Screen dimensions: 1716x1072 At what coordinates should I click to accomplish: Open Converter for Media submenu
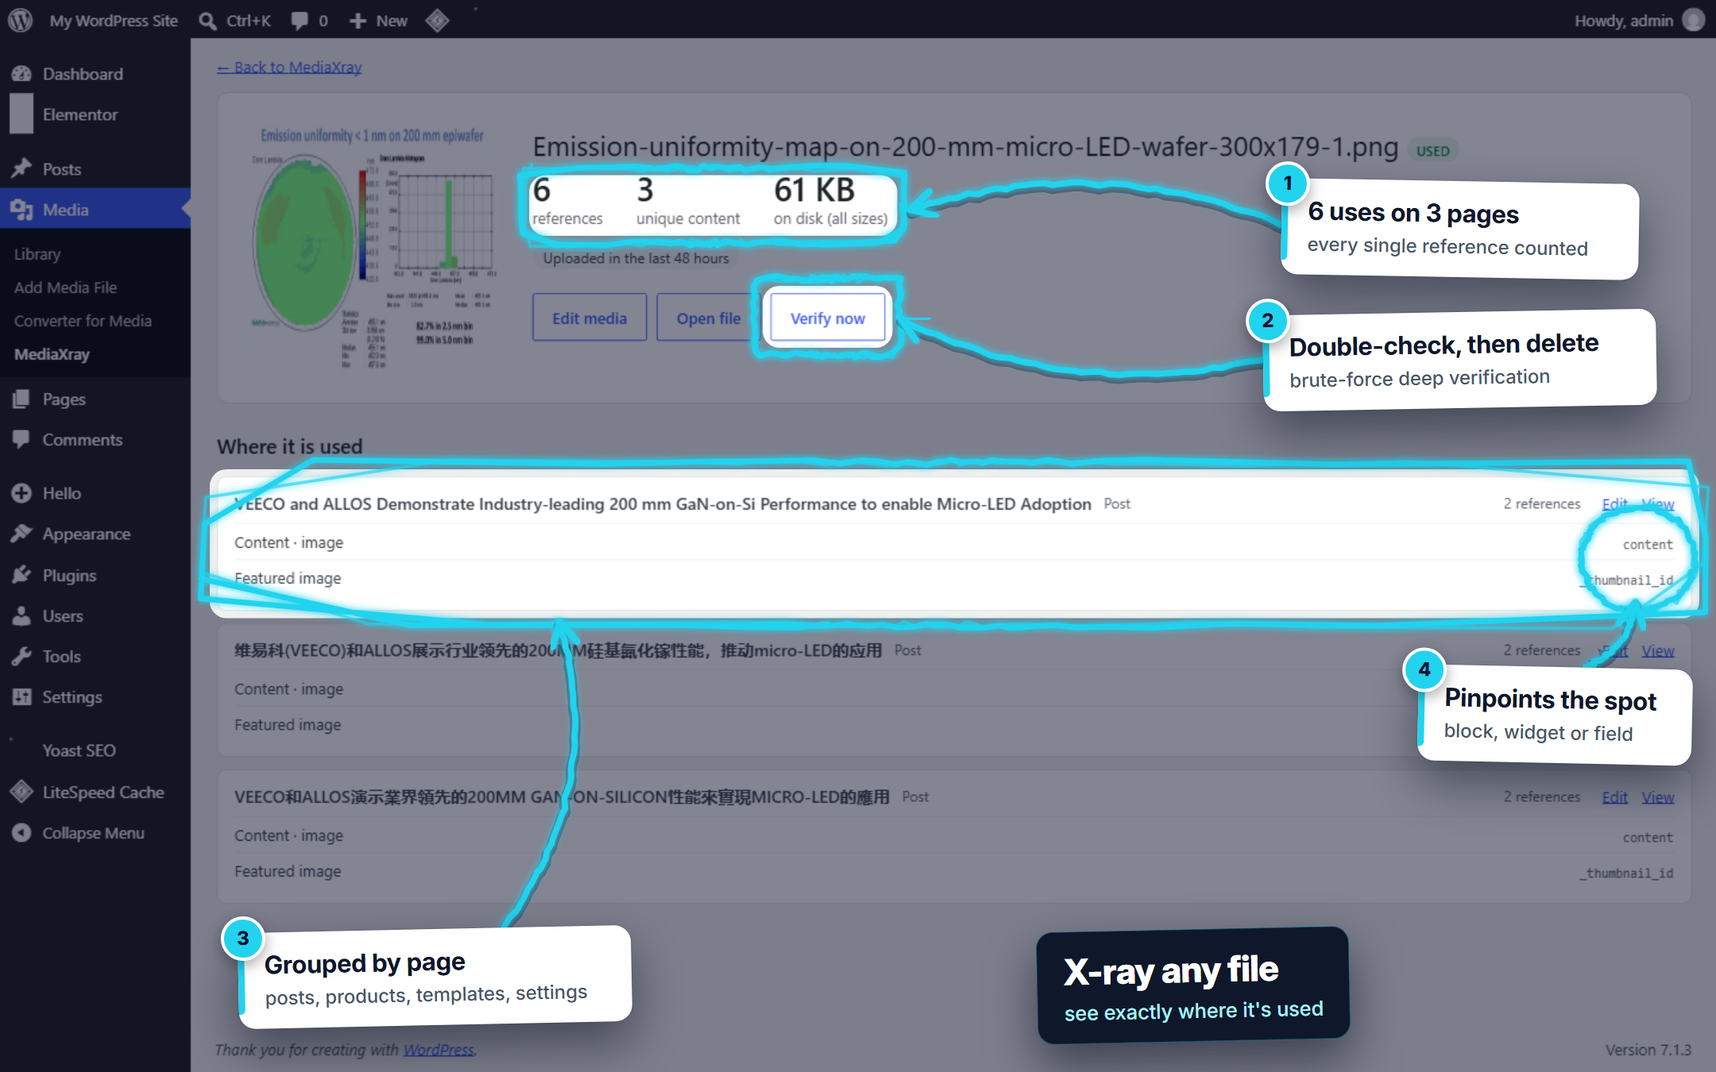coord(83,321)
